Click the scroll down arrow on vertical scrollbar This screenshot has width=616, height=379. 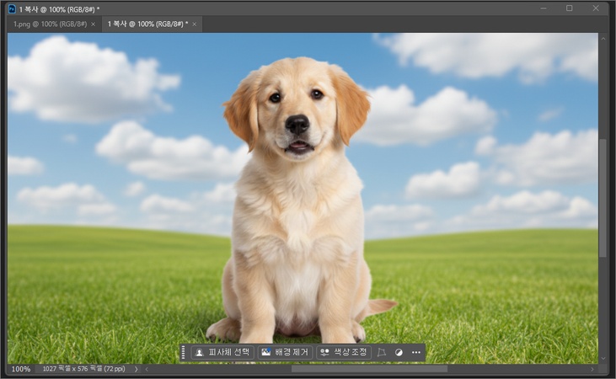click(x=603, y=358)
